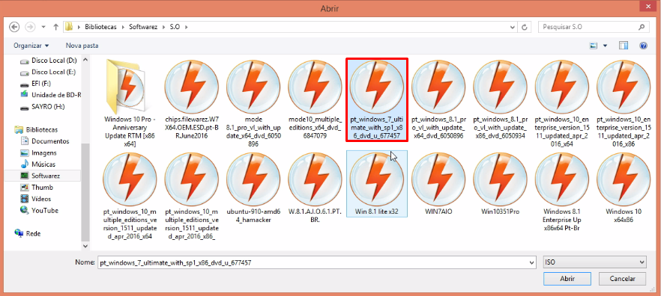The width and height of the screenshot is (661, 296).
Task: Open Imagens library in sidebar
Action: click(39, 152)
